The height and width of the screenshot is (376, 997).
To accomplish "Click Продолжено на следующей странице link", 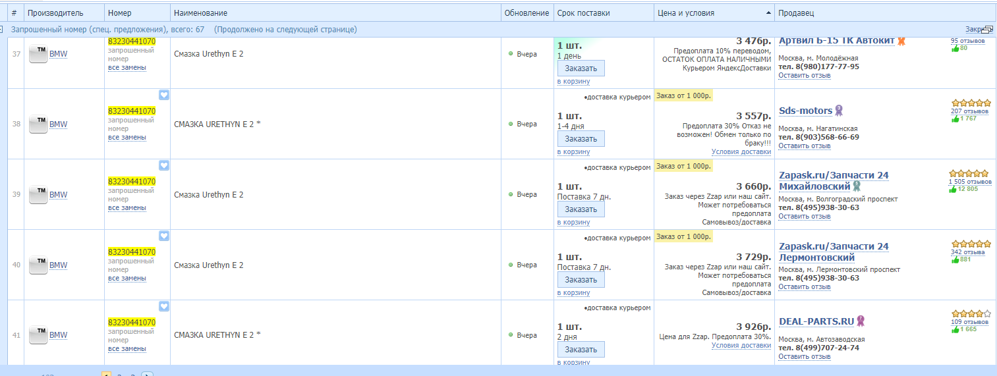I will 286,30.
